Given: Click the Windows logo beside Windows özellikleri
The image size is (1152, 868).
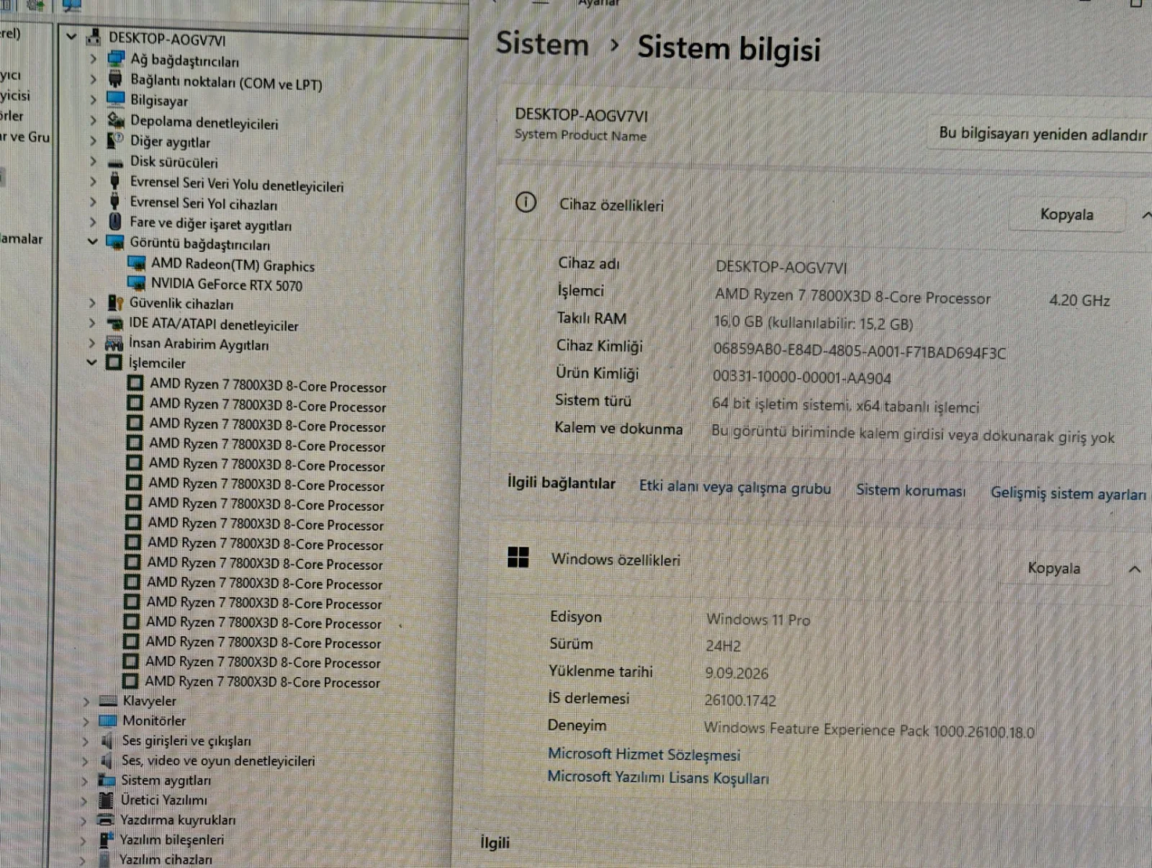Looking at the screenshot, I should click(x=518, y=557).
